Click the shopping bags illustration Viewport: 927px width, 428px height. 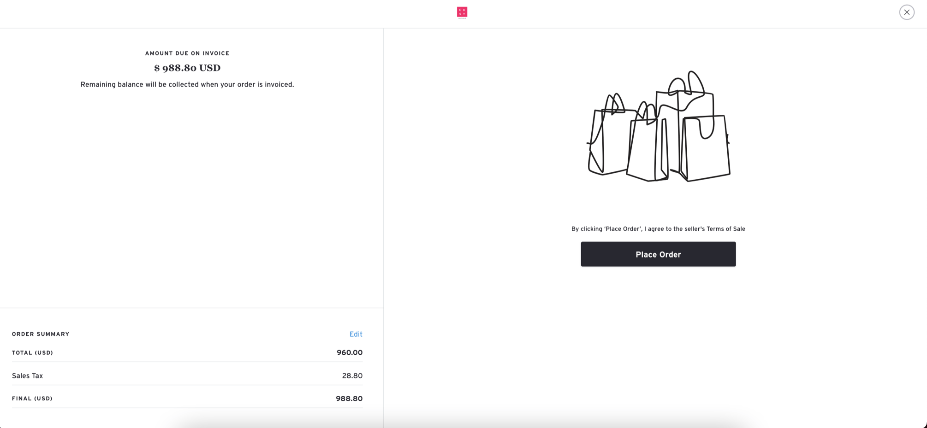coord(659,126)
